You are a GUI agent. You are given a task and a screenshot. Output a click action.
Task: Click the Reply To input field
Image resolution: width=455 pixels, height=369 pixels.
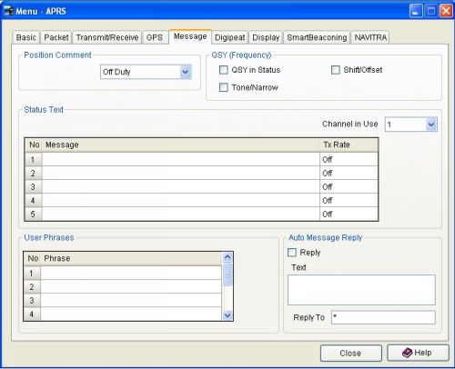(x=383, y=317)
